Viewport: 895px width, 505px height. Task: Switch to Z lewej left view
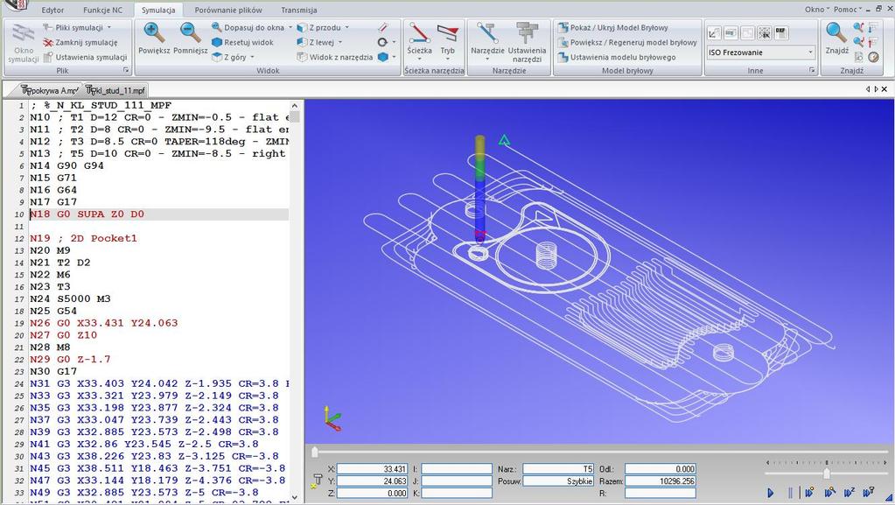(316, 42)
